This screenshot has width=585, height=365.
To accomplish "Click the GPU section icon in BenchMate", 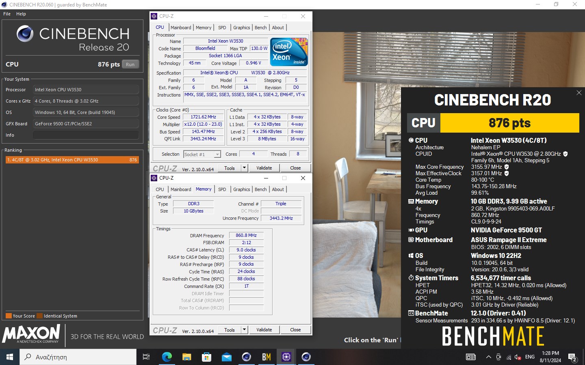I will click(411, 230).
